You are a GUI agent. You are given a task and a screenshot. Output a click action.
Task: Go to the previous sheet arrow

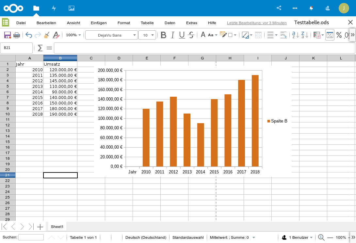point(13,227)
